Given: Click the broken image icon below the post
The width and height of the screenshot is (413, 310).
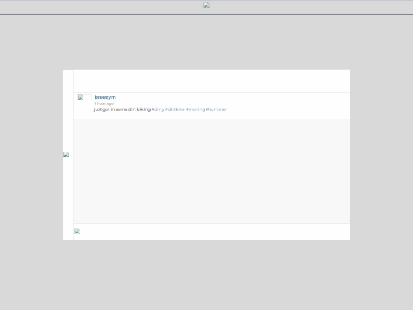Looking at the screenshot, I should click(x=77, y=231).
